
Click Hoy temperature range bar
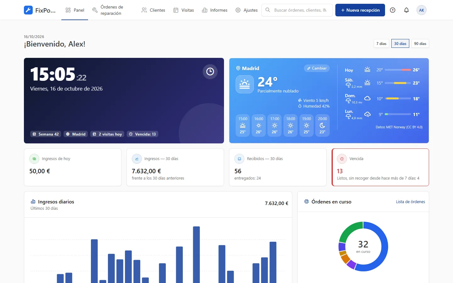398,70
